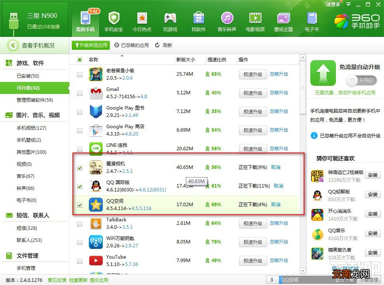Open 管理预装软件(59) in the sidebar
This screenshot has width=384, height=285.
[x=35, y=100]
